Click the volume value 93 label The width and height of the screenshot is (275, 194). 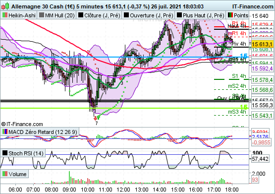[x=255, y=180]
